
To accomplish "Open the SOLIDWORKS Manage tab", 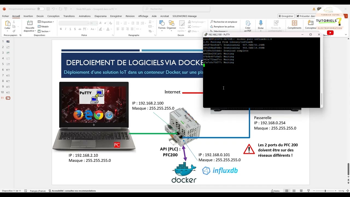I will tap(185, 16).
